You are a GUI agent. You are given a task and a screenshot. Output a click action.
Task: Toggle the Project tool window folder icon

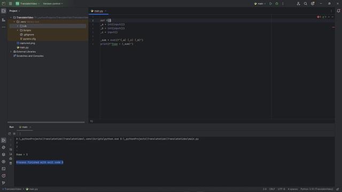4,11
